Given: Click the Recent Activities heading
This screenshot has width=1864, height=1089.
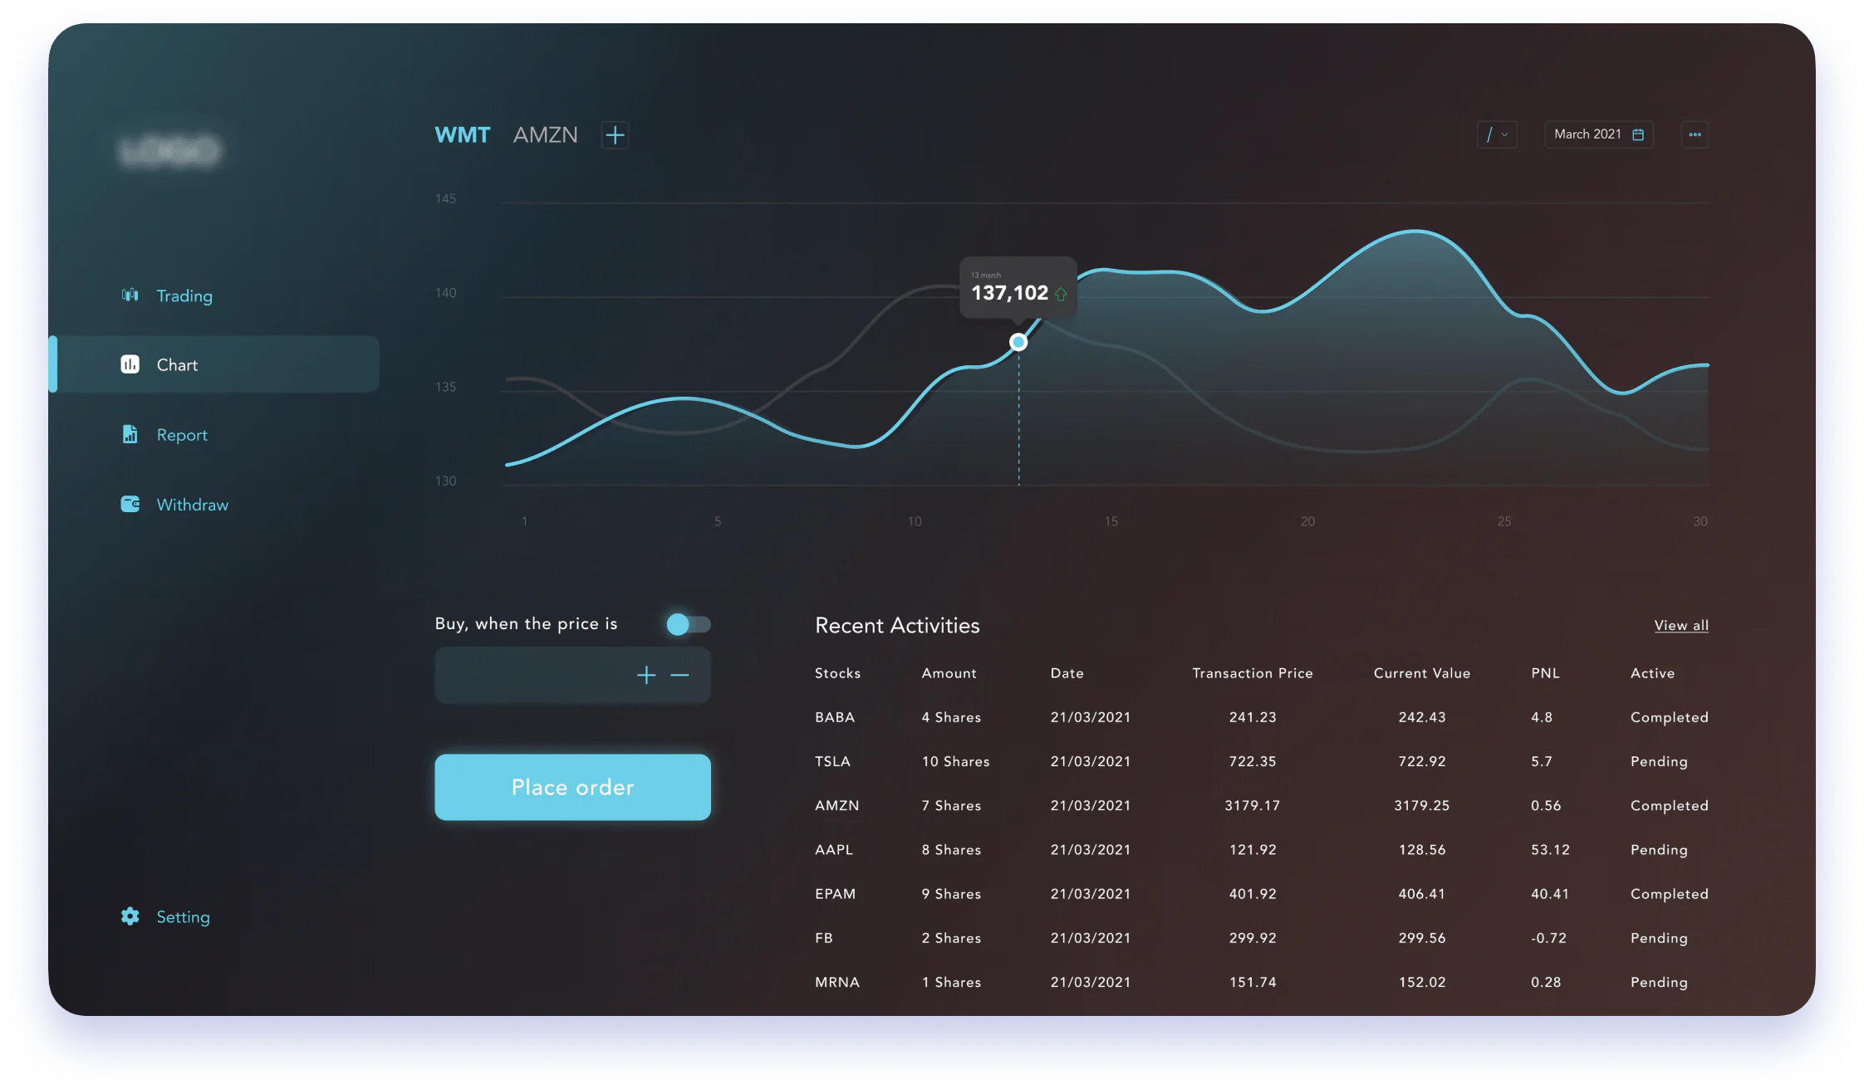Looking at the screenshot, I should (x=897, y=625).
